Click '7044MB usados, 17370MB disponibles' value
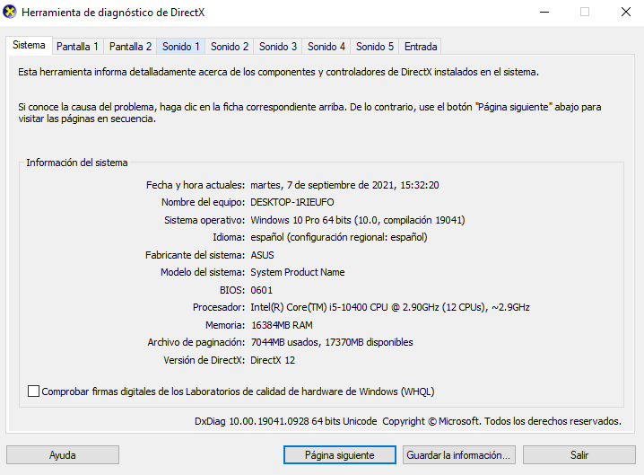This screenshot has width=644, height=475. coord(332,342)
